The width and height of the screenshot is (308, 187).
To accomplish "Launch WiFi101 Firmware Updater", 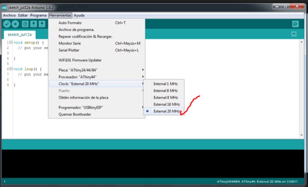I will click(x=97, y=60).
